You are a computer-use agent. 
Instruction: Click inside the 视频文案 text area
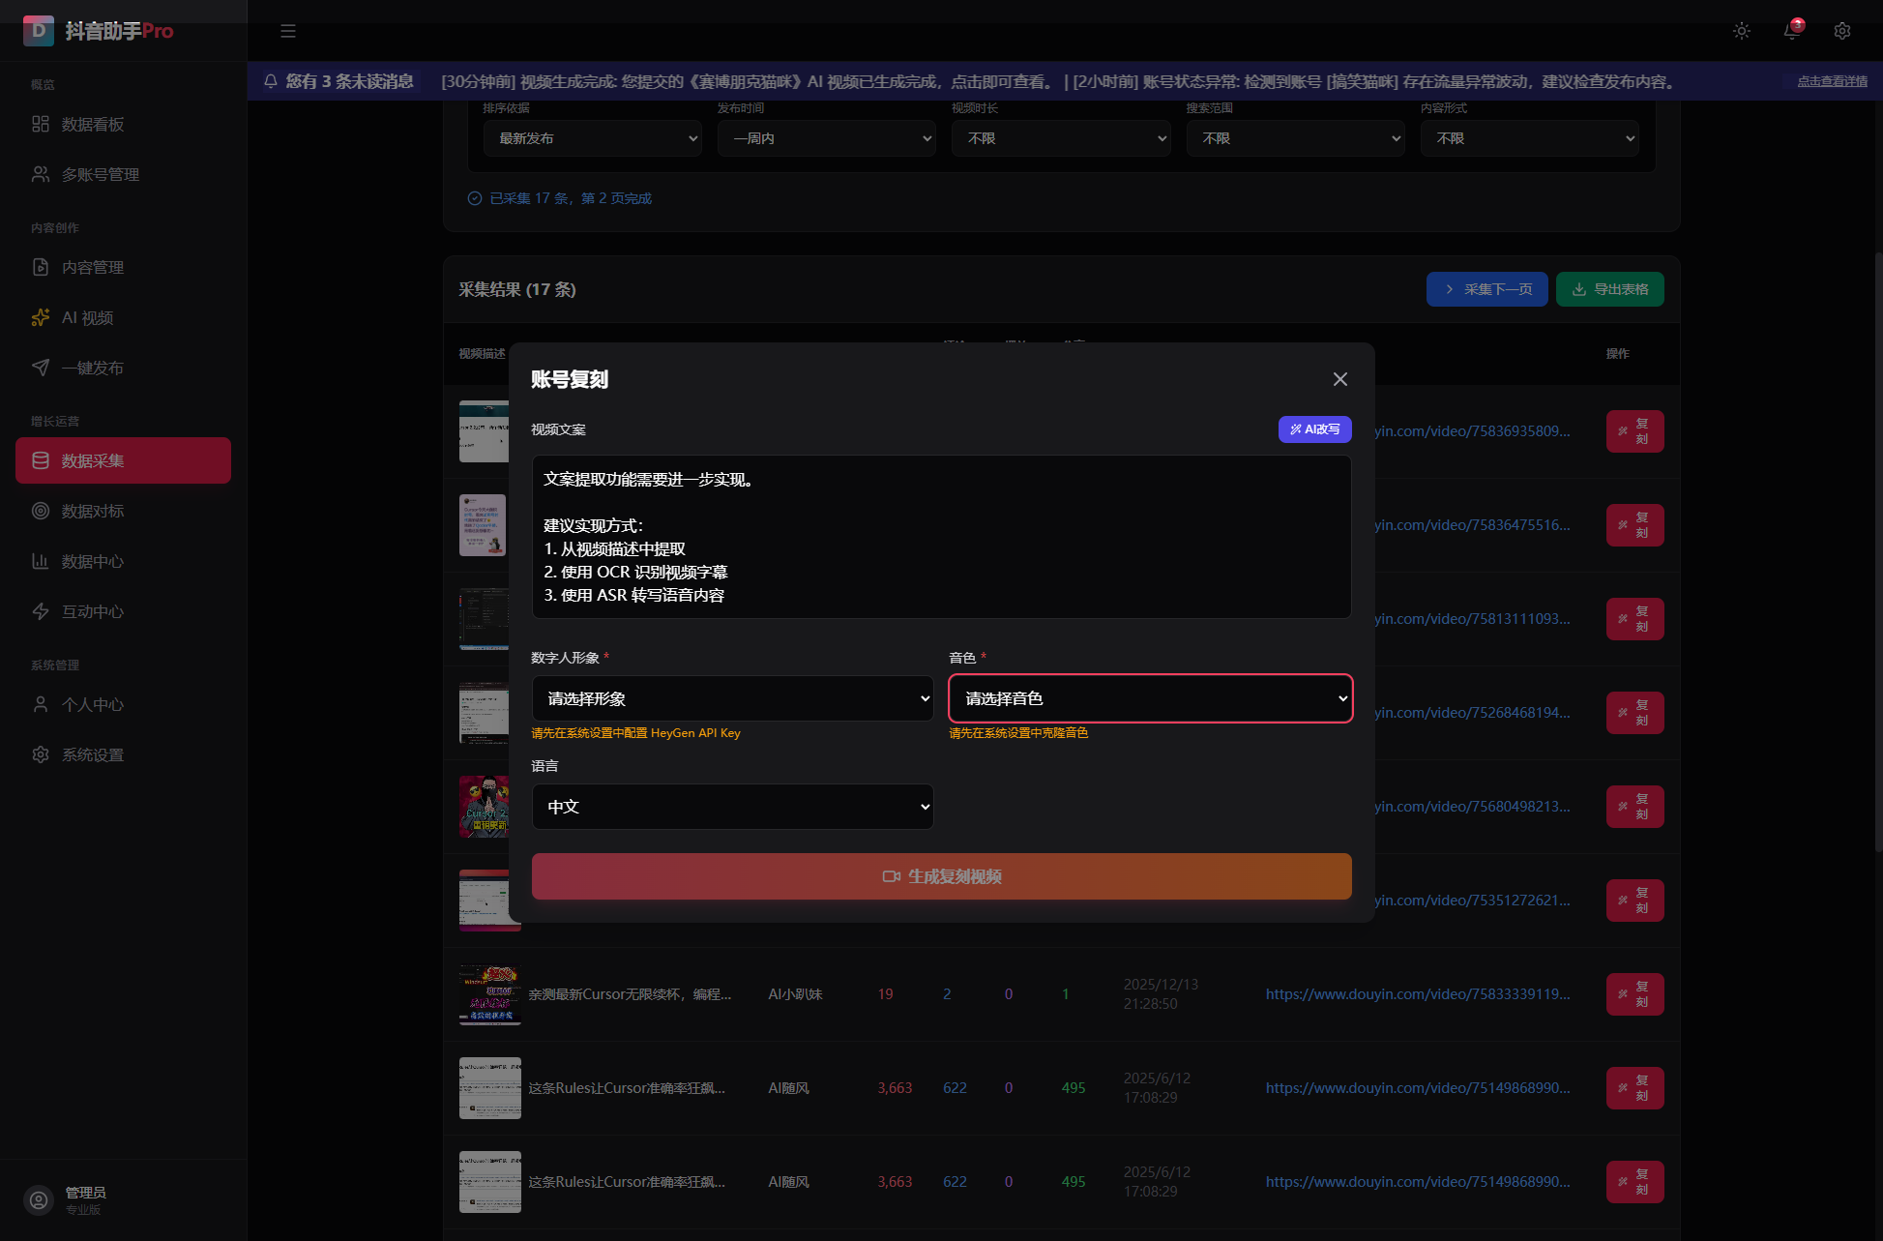[941, 537]
